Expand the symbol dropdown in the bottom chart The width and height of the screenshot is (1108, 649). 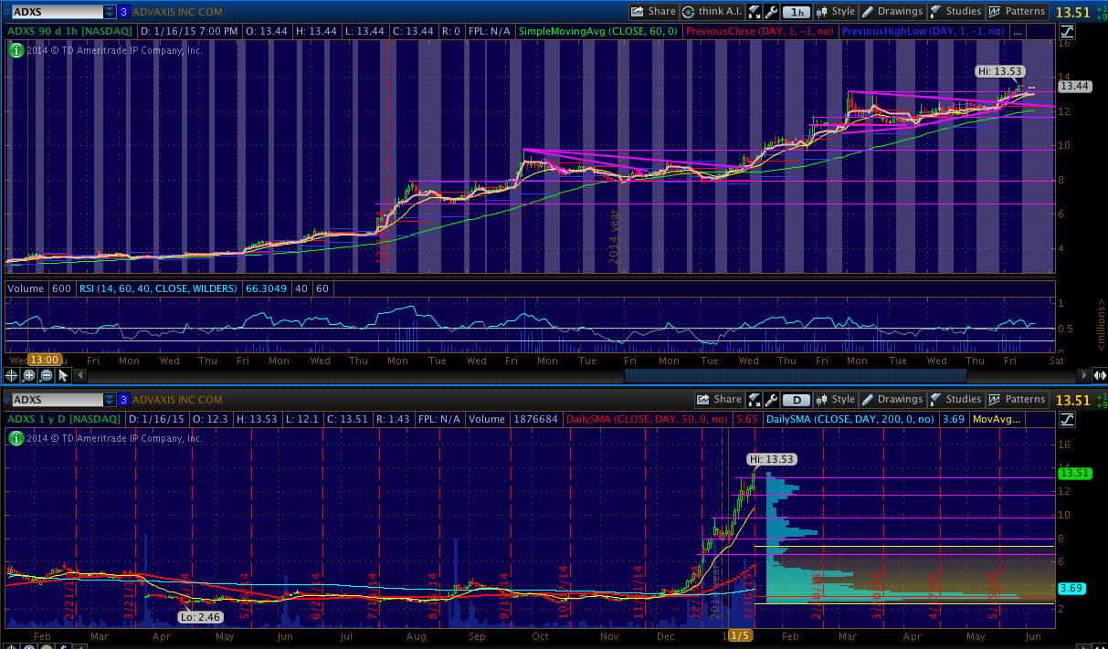tap(110, 400)
